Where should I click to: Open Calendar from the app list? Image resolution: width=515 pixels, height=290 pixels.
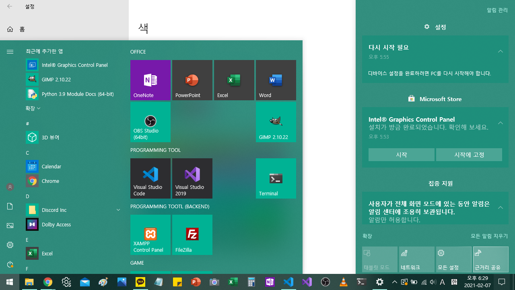tap(74, 166)
